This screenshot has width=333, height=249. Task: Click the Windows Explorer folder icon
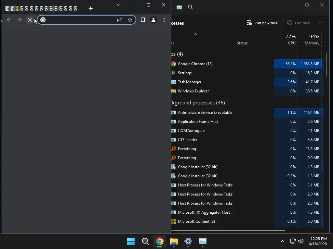[x=174, y=91]
